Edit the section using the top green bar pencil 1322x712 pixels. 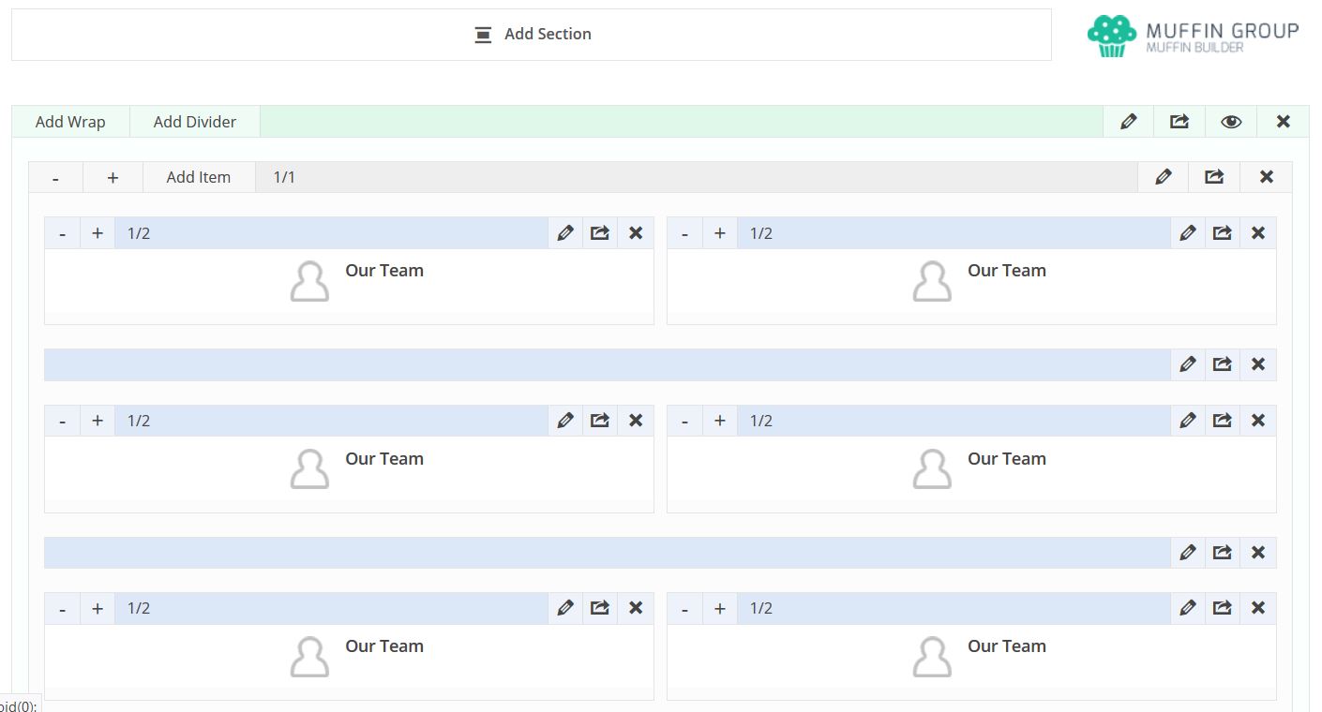pyautogui.click(x=1129, y=122)
